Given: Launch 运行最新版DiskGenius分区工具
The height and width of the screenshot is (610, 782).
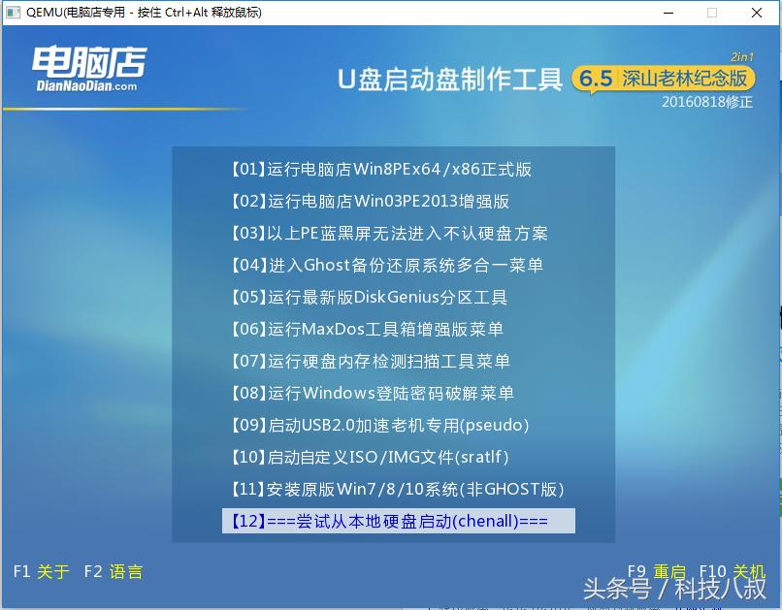Looking at the screenshot, I should [x=369, y=297].
